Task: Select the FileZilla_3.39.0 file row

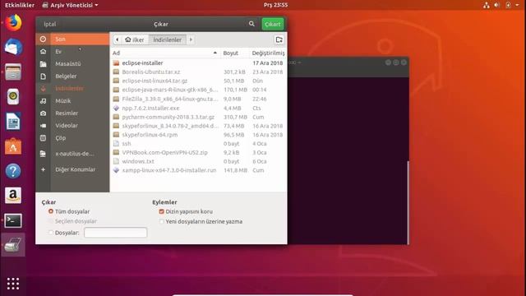Action: tap(198, 99)
